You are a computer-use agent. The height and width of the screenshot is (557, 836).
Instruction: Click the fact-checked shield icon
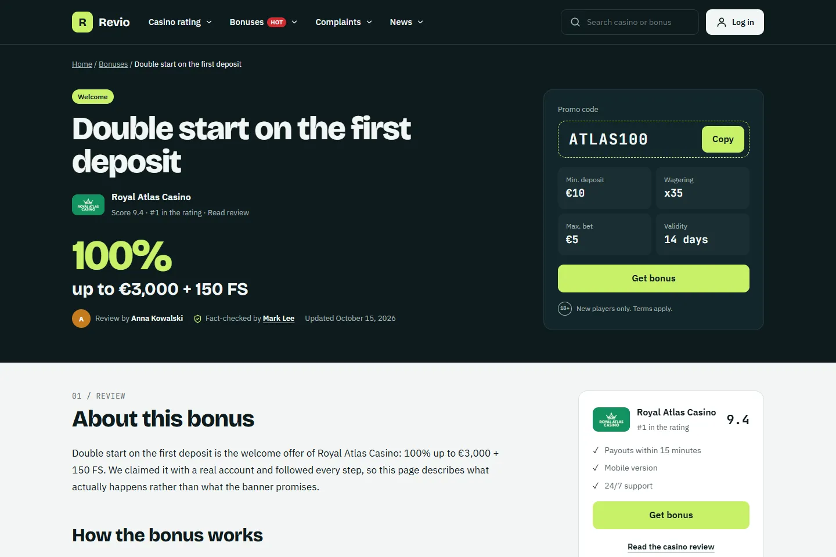197,319
